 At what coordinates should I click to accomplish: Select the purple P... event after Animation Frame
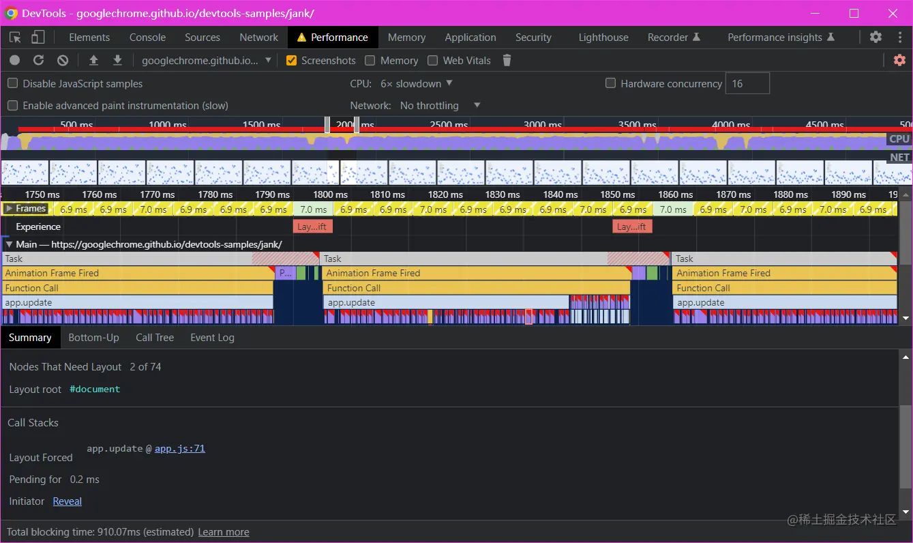(286, 273)
